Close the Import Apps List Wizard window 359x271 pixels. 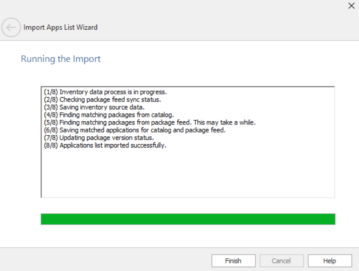pyautogui.click(x=351, y=6)
